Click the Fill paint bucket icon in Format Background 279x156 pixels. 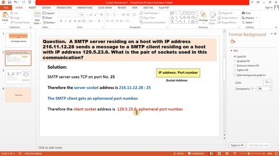pyautogui.click(x=232, y=42)
